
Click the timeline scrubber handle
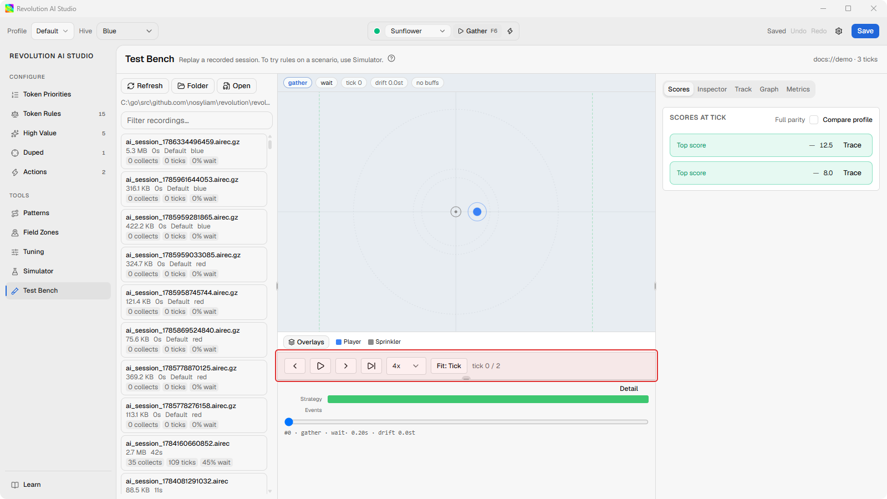[289, 422]
